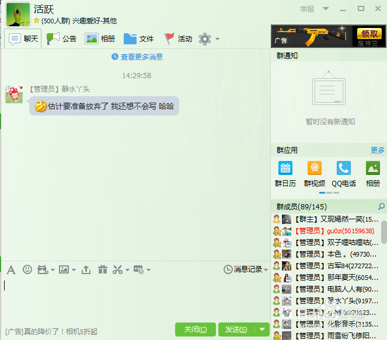Click clock icon beside 查看更多消息
The width and height of the screenshot is (387, 340).
tap(115, 57)
